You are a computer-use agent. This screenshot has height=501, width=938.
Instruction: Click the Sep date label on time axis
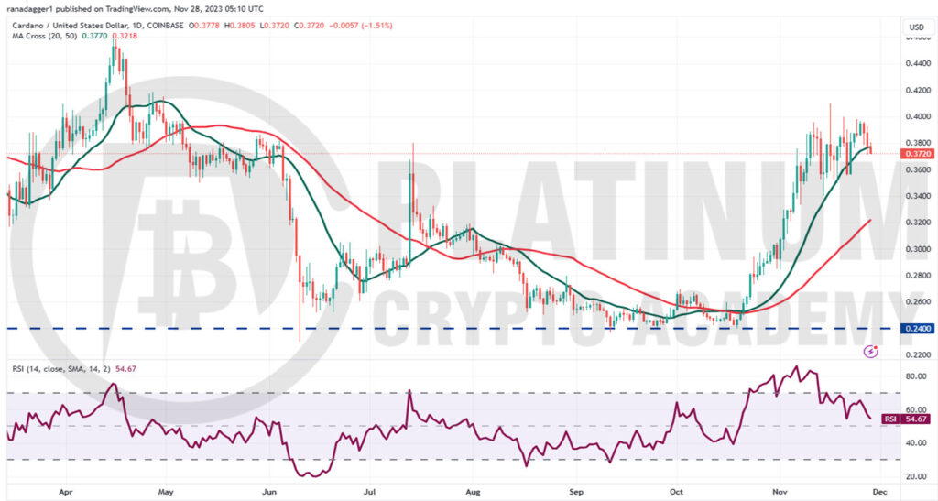point(575,492)
